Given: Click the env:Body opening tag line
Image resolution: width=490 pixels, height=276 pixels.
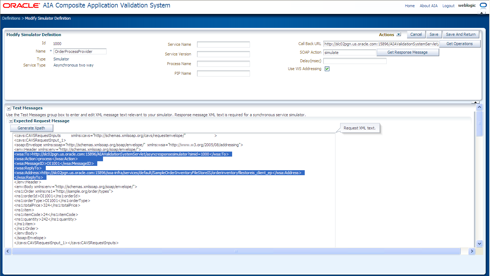Looking at the screenshot, I should click(x=75, y=187).
